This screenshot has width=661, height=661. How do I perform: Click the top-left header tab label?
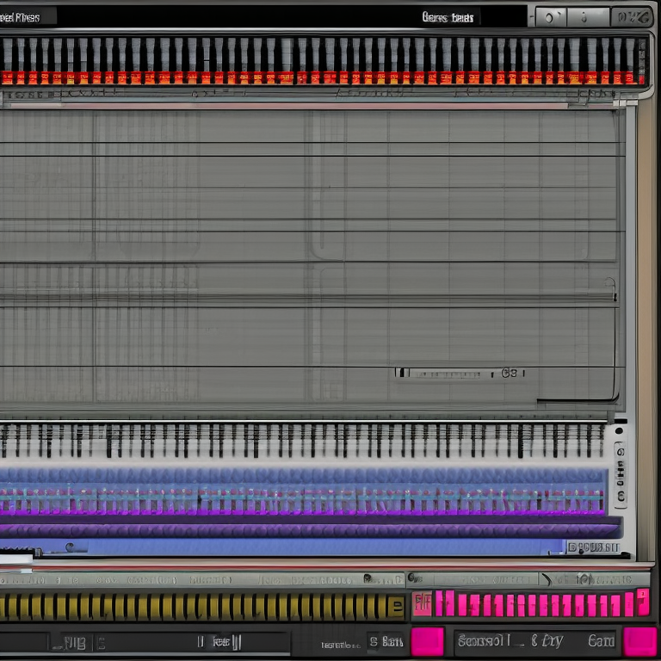pos(21,17)
